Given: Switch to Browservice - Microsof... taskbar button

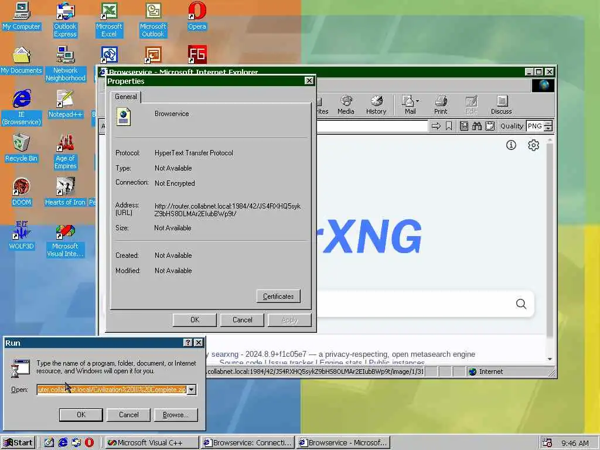Looking at the screenshot, I should click(x=343, y=442).
